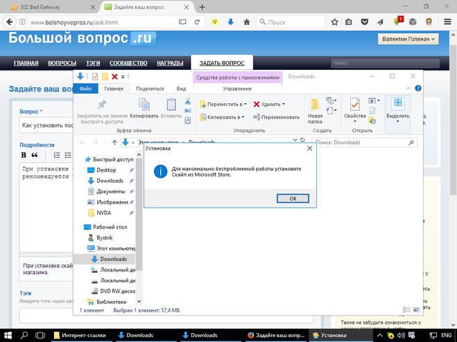This screenshot has height=342, width=457.
Task: Switch to the Вид ribbon tab
Action: point(181,89)
